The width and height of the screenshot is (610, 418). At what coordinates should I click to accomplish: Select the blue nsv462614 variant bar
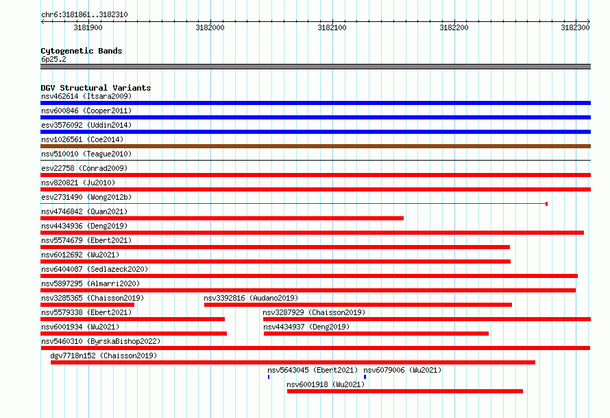click(x=315, y=103)
